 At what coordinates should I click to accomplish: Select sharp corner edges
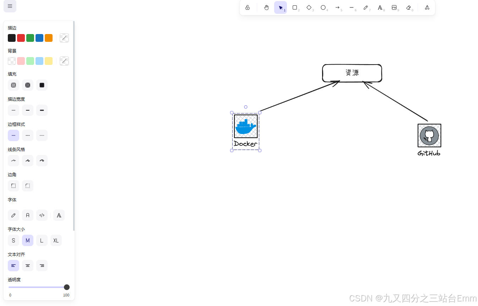(13, 186)
